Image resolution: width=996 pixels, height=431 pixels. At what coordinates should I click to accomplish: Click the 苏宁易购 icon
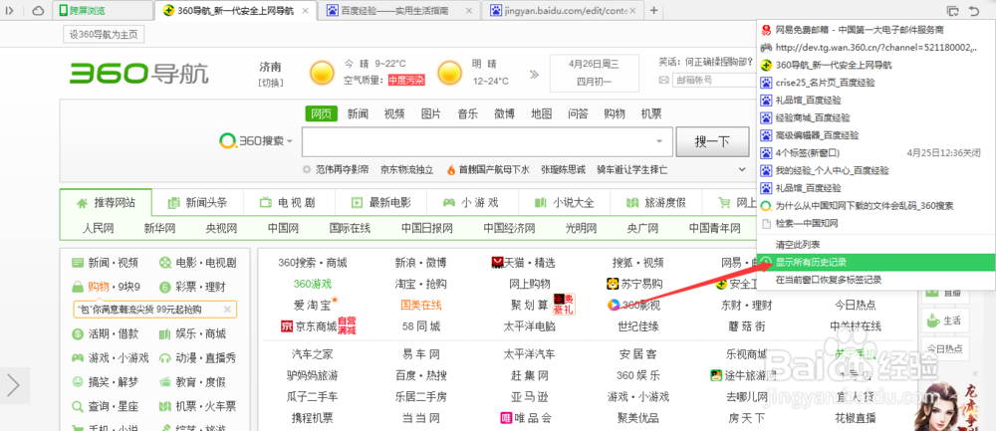tap(613, 284)
